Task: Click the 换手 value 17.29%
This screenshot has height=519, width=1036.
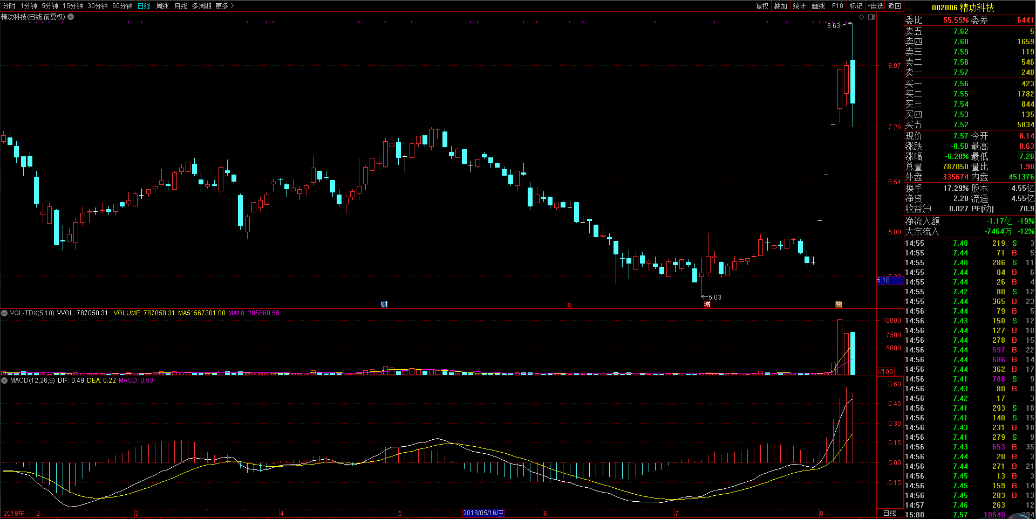Action: tap(956, 188)
